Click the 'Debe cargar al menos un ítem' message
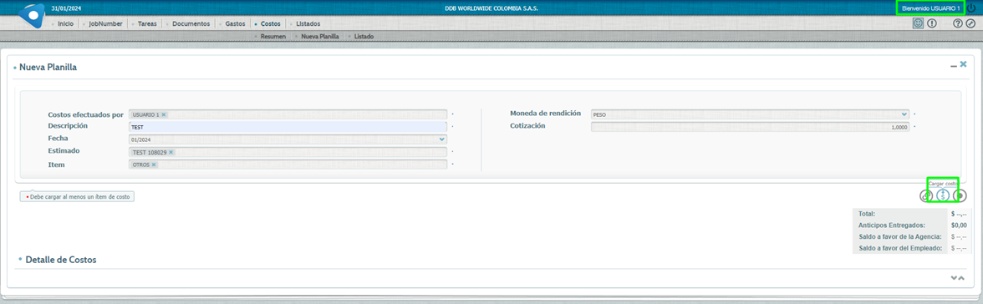Screen dimensions: 983x304 click(x=77, y=196)
